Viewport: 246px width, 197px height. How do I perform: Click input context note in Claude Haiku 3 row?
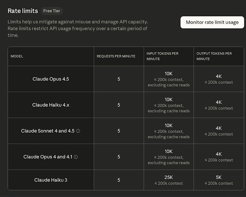(x=168, y=183)
